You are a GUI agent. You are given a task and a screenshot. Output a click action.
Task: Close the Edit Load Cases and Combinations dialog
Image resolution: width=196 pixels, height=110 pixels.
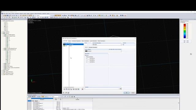(x=135, y=38)
